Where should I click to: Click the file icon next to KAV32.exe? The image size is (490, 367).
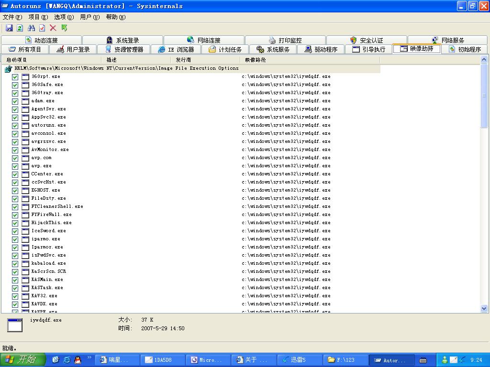[x=25, y=296]
